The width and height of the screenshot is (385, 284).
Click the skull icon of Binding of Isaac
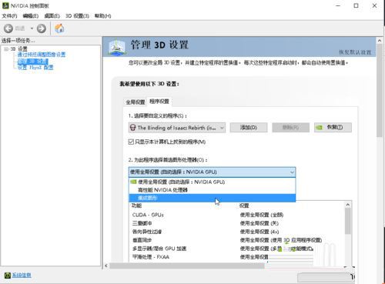pos(132,128)
